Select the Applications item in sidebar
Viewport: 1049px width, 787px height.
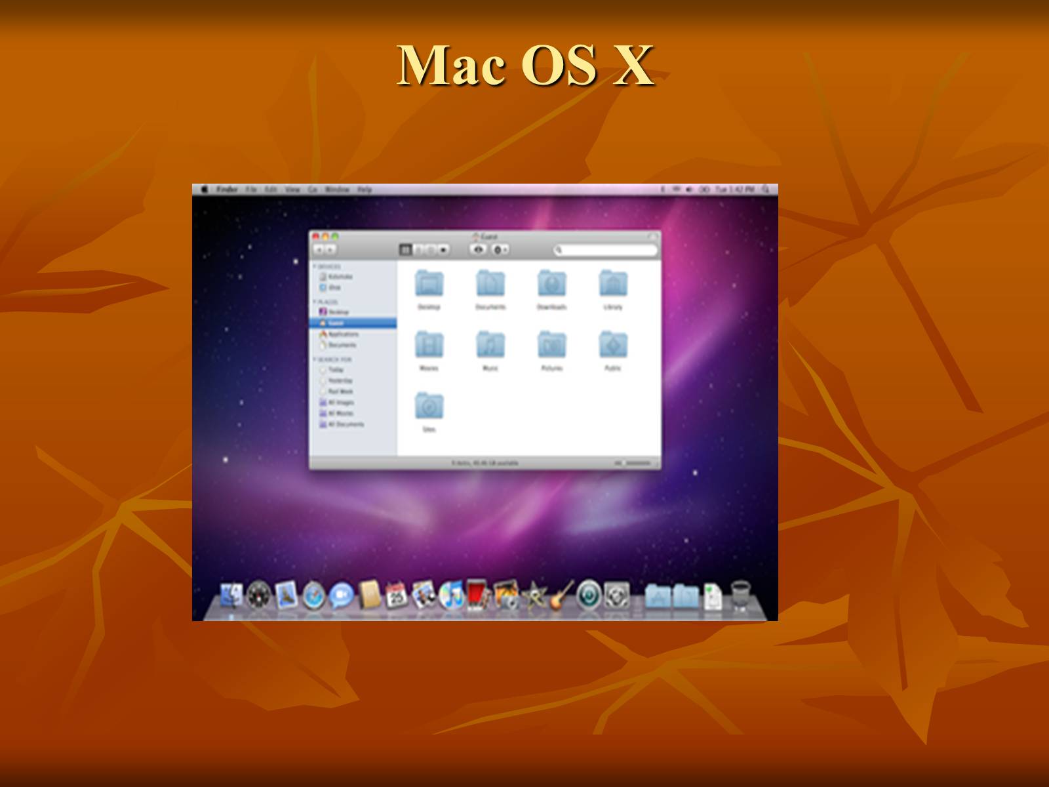[353, 334]
